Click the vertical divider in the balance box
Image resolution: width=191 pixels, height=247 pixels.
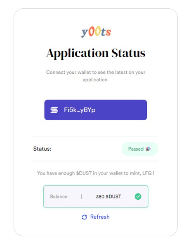pos(82,196)
